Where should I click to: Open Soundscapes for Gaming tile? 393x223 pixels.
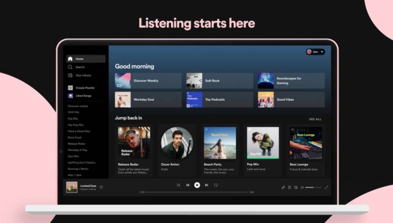pos(291,81)
